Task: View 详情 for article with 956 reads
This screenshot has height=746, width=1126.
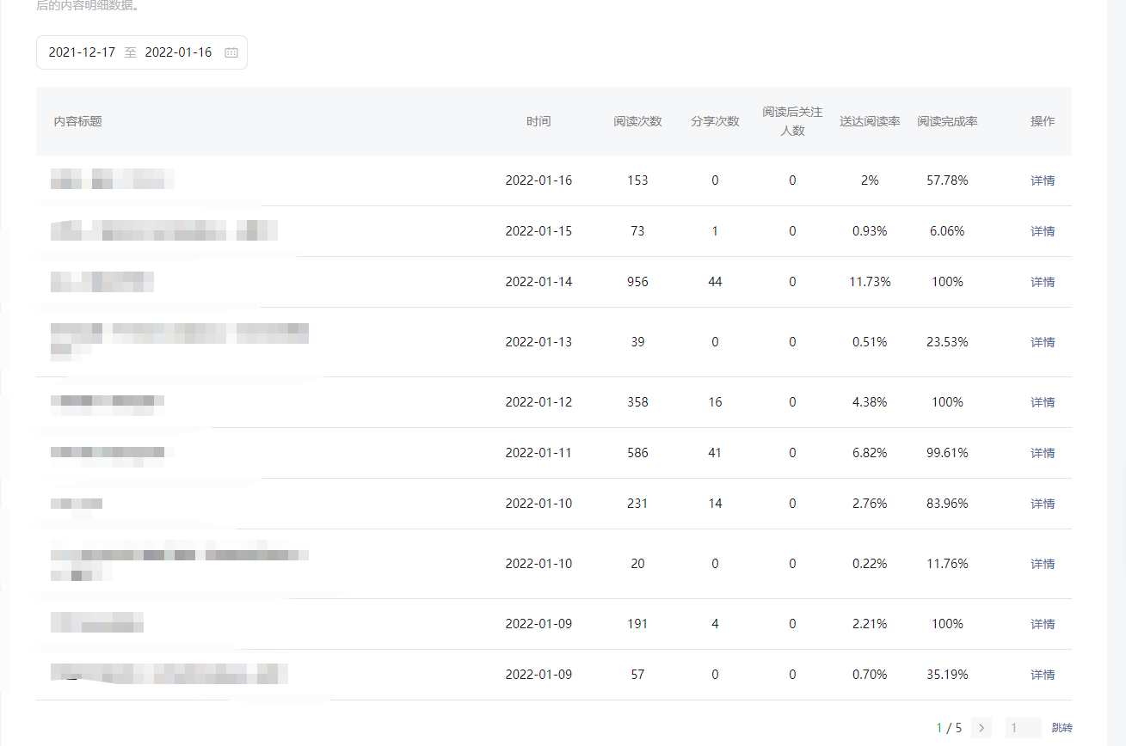Action: coord(1043,282)
